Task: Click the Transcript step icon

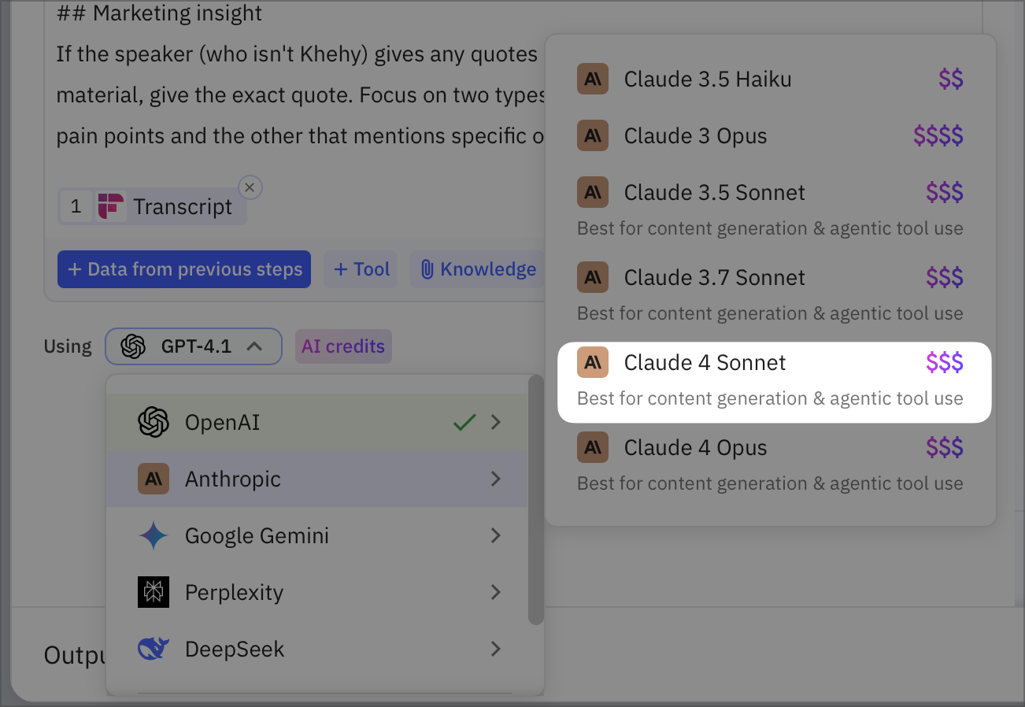Action: 111,206
